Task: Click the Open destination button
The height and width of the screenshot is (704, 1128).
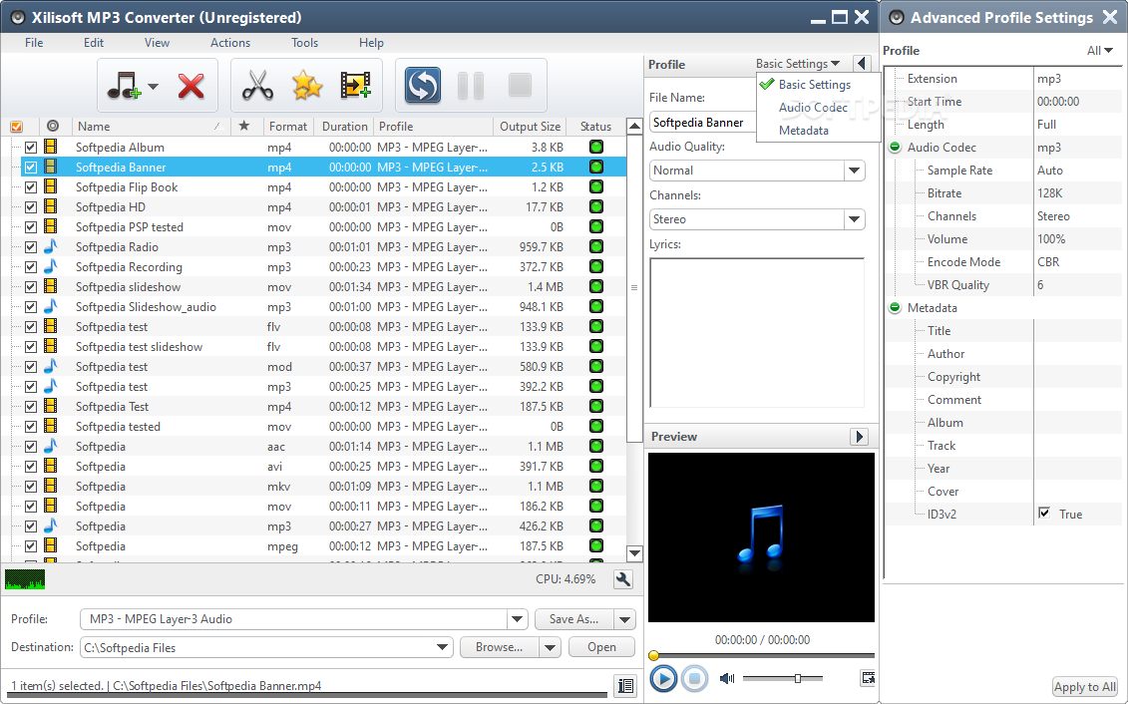Action: [x=601, y=647]
